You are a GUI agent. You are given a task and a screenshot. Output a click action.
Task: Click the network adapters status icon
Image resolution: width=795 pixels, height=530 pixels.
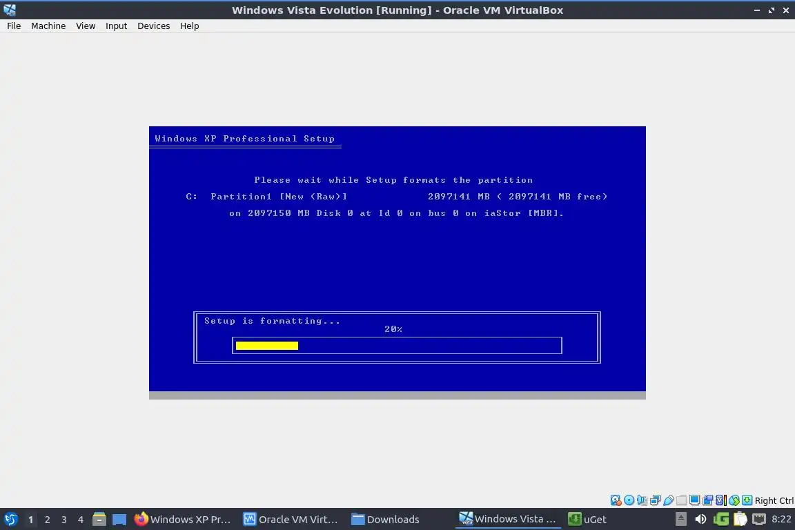655,500
